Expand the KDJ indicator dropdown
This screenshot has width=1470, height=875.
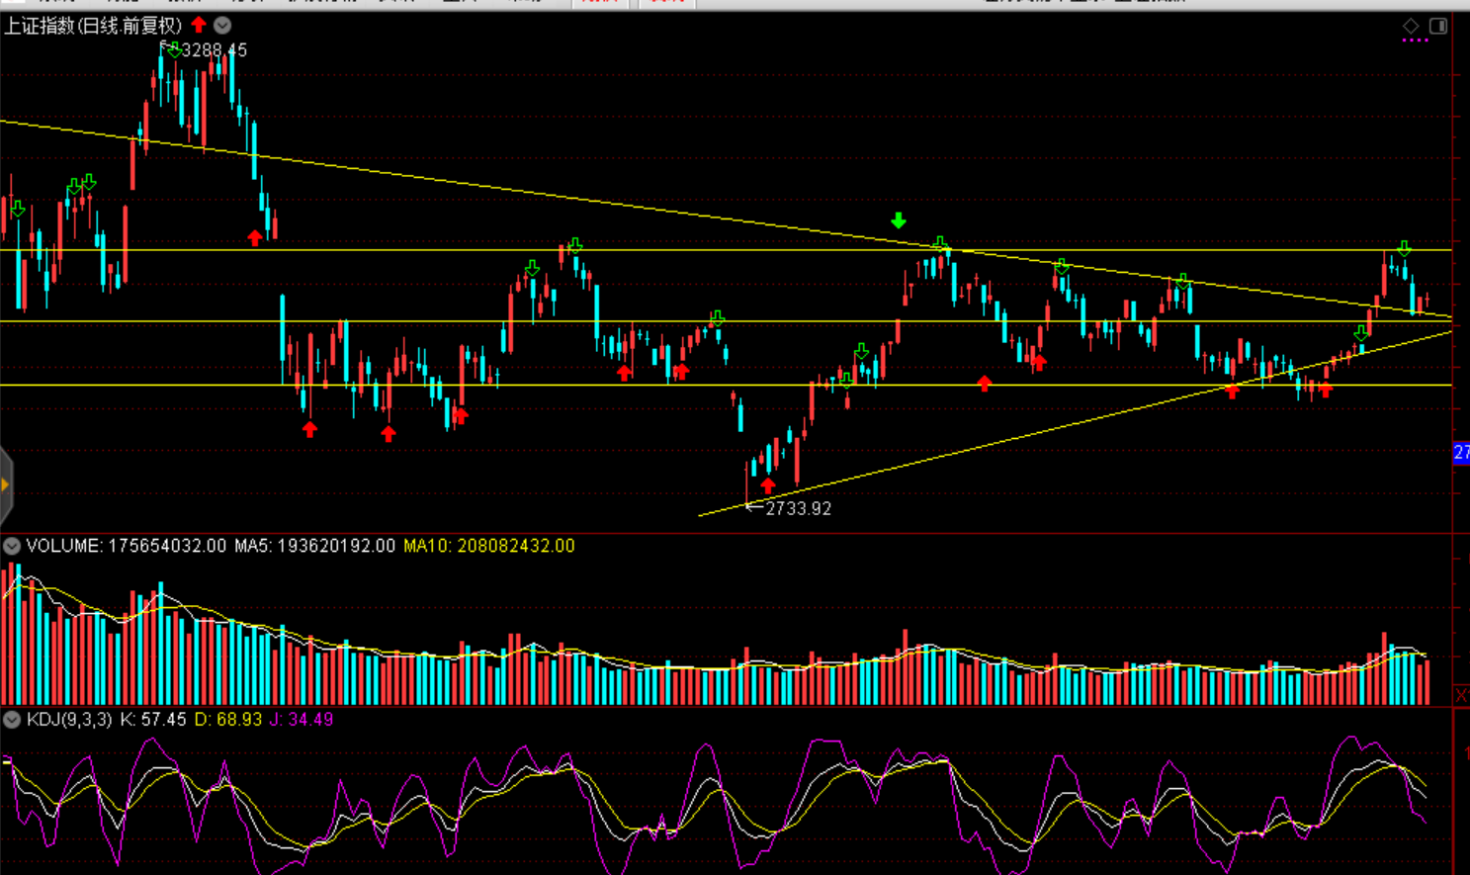pos(12,720)
